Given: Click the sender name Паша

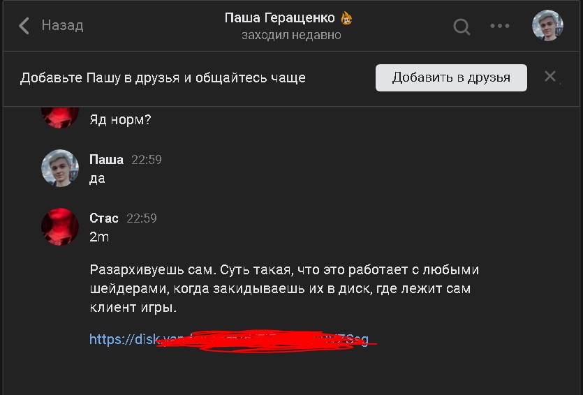Looking at the screenshot, I should pyautogui.click(x=106, y=160).
